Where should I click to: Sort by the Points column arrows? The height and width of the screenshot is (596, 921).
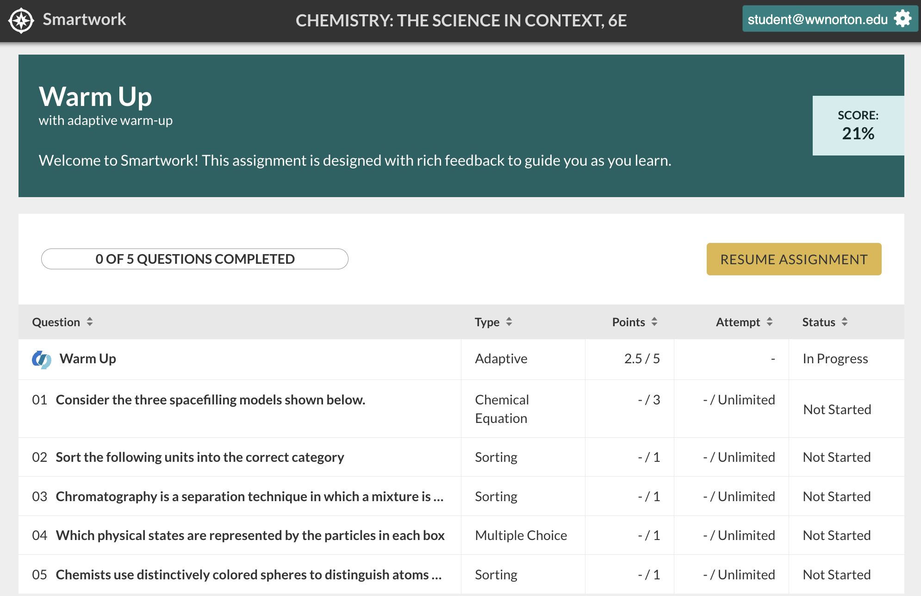[x=654, y=322]
